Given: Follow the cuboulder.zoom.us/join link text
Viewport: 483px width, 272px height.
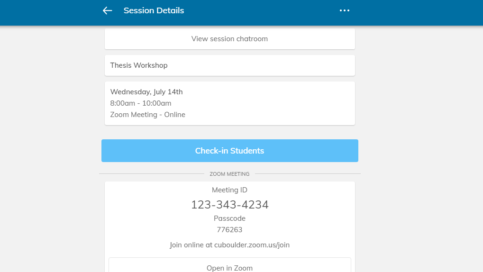Looking at the screenshot, I should (x=252, y=245).
